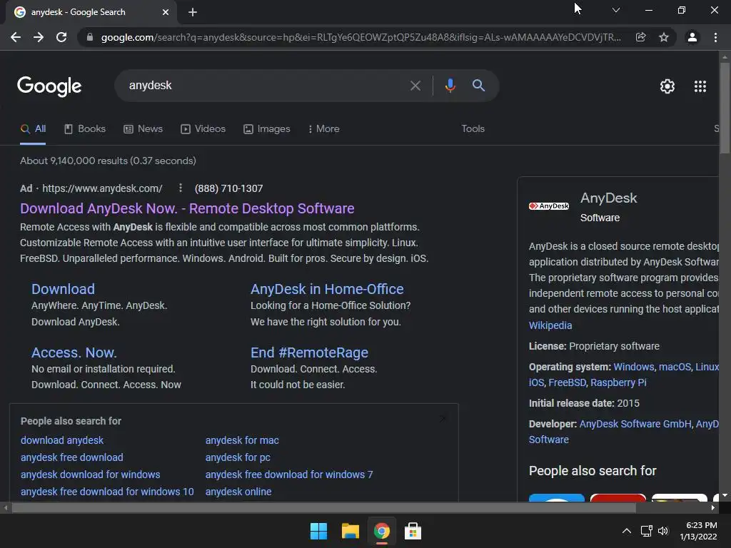This screenshot has height=548, width=731.
Task: Open Google apps grid
Action: pyautogui.click(x=700, y=86)
